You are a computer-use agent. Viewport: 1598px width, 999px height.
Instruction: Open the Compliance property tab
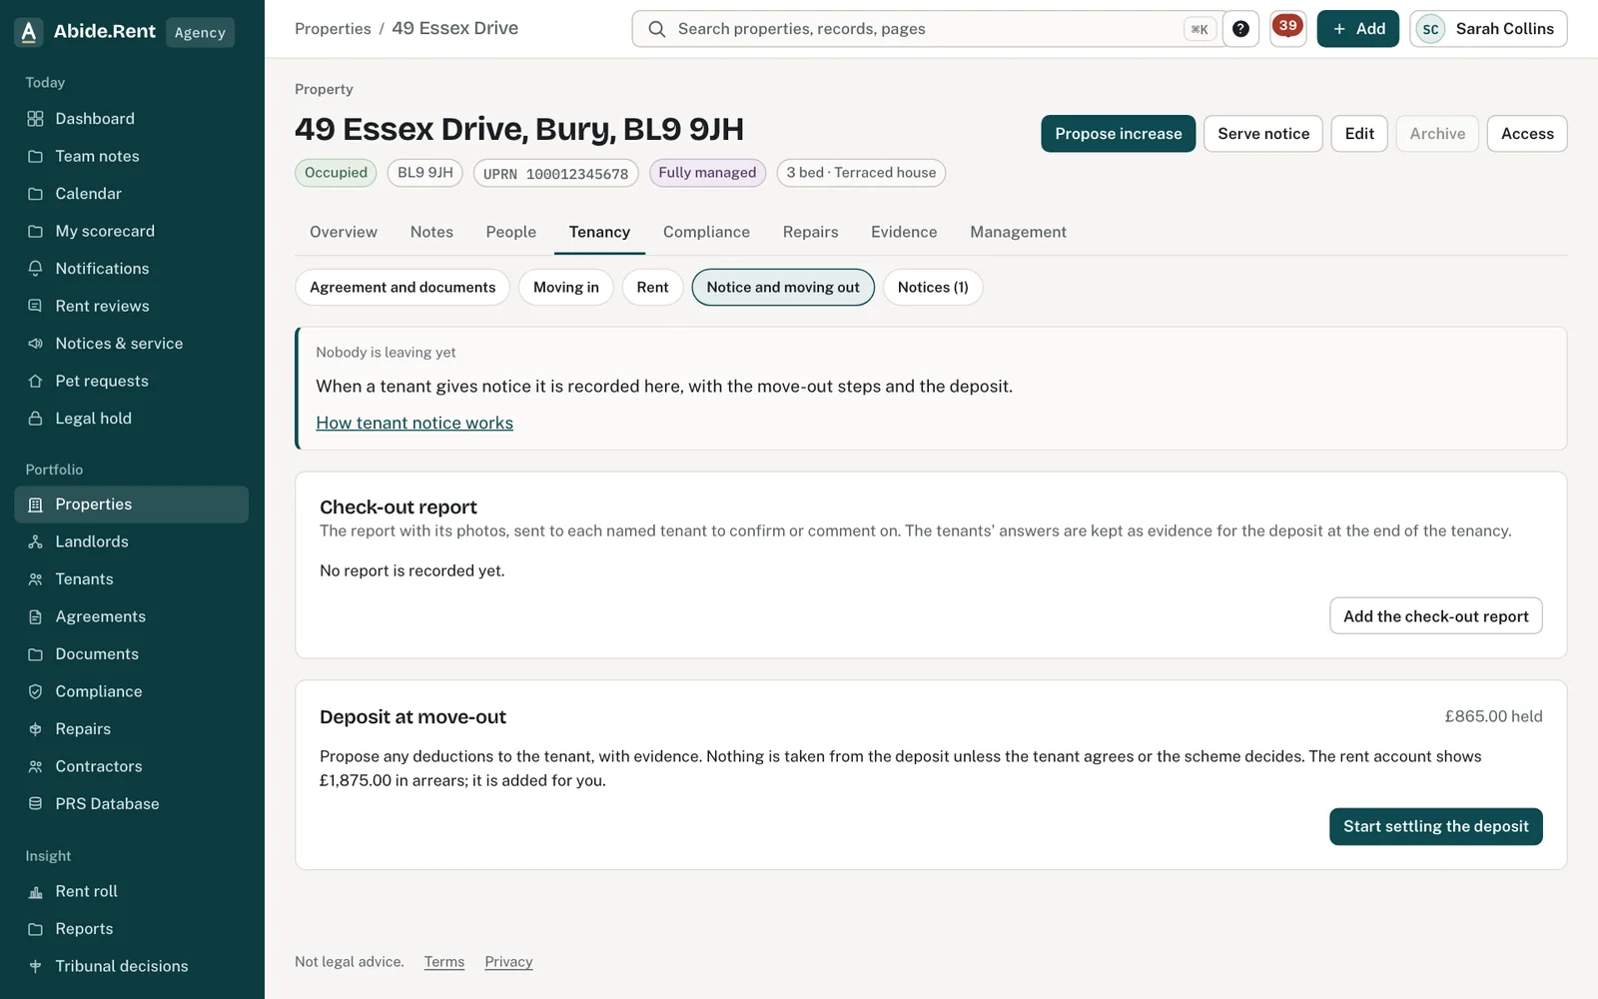(x=706, y=232)
